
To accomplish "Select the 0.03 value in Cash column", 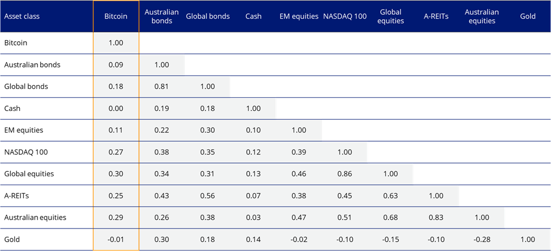I will [x=253, y=217].
